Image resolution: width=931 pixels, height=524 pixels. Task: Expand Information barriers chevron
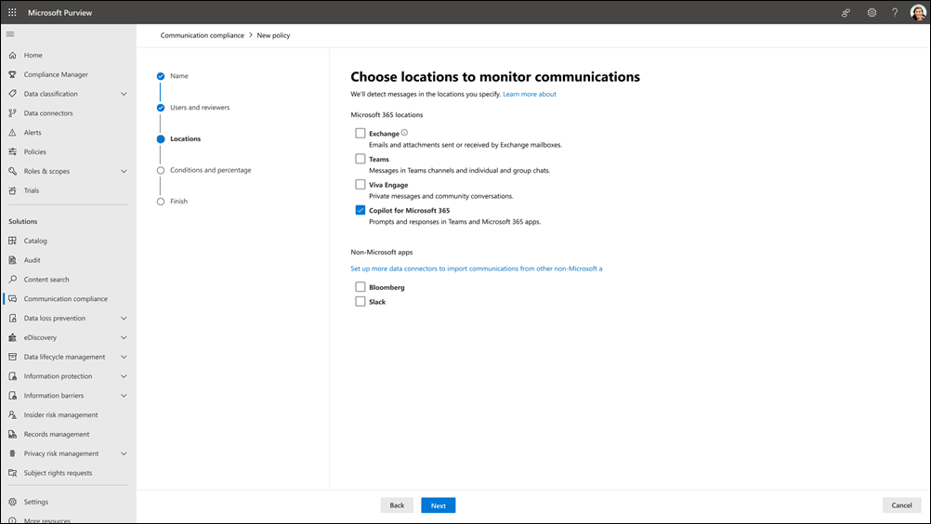[x=124, y=395]
